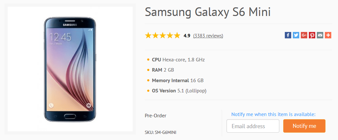Select the CPU Hexa-core specification line
This screenshot has width=338, height=140.
pos(178,59)
